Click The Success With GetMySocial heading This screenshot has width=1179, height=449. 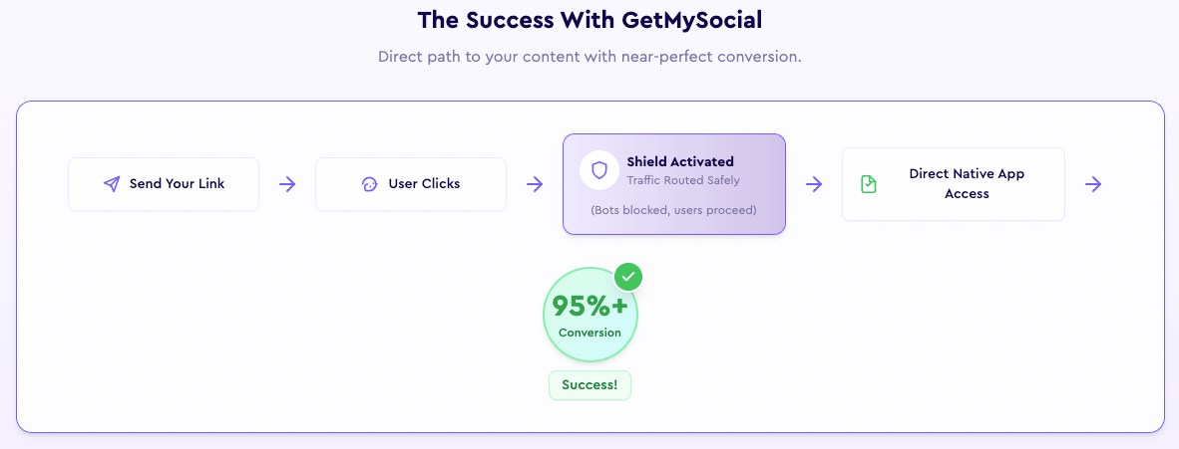click(x=589, y=20)
